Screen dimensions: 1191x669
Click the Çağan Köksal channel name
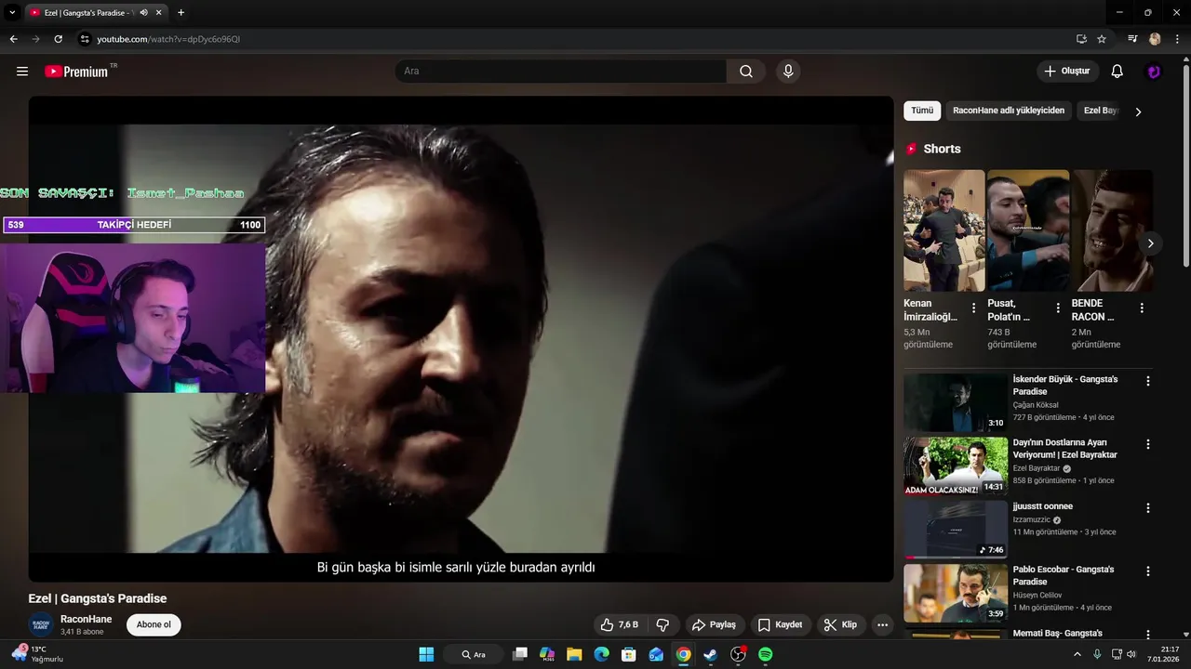[1036, 405]
